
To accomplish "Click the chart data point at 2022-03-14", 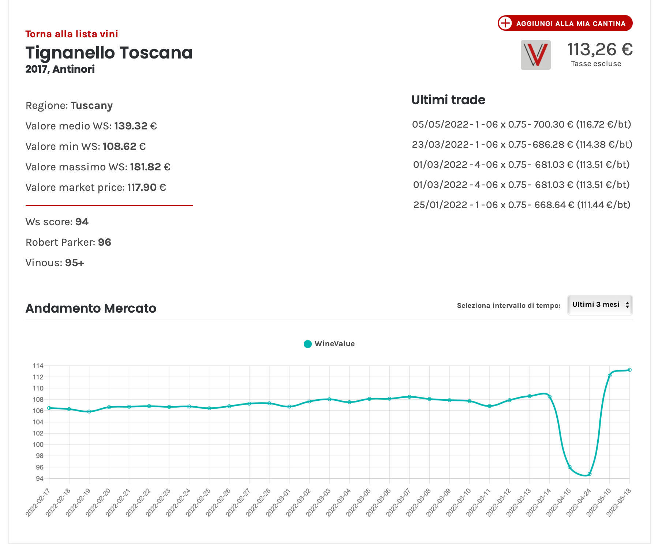I will click(x=550, y=396).
